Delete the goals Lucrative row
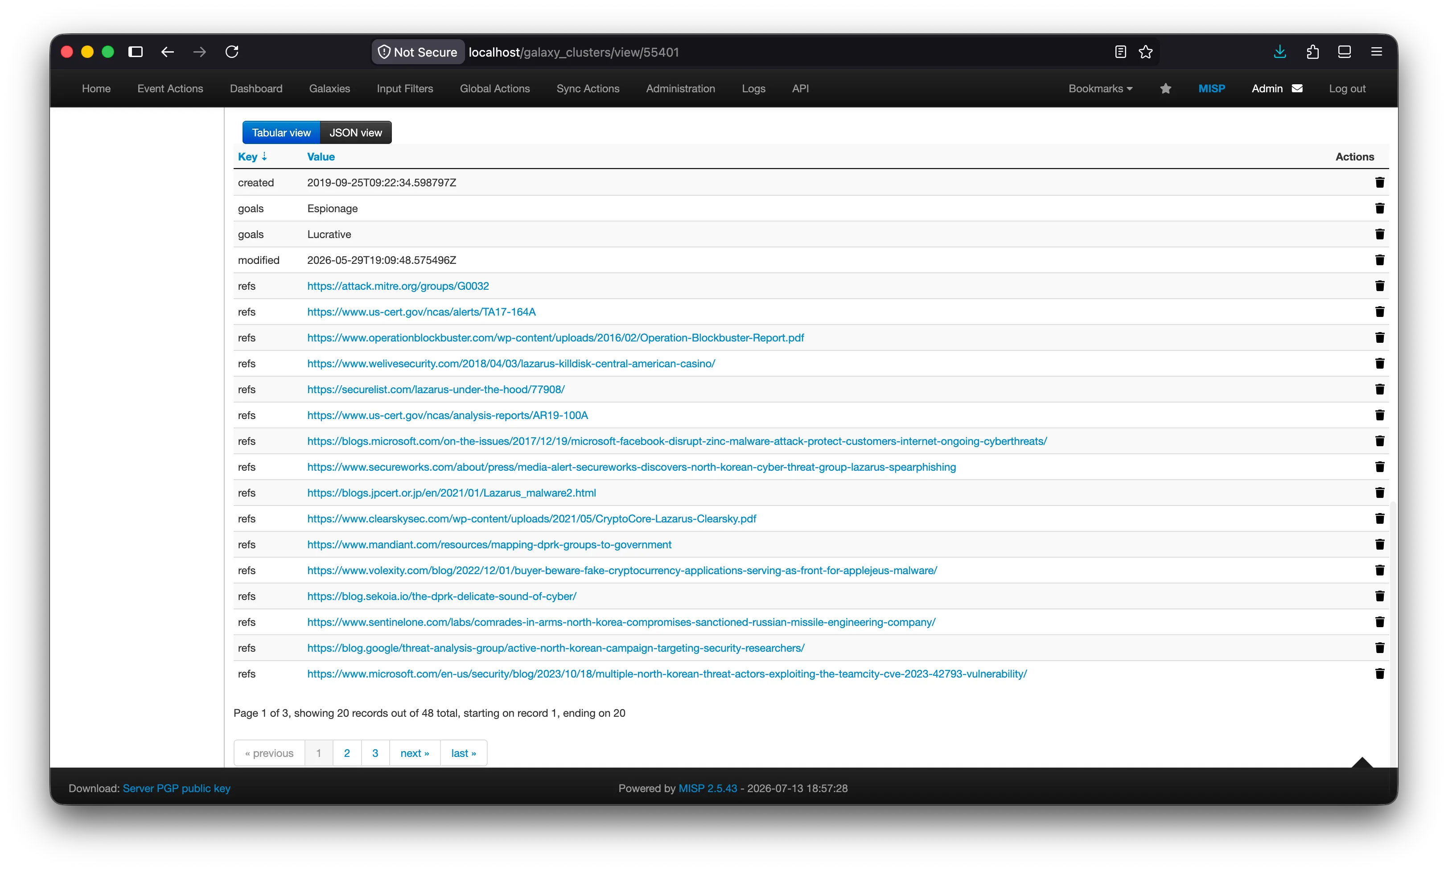 [1379, 234]
